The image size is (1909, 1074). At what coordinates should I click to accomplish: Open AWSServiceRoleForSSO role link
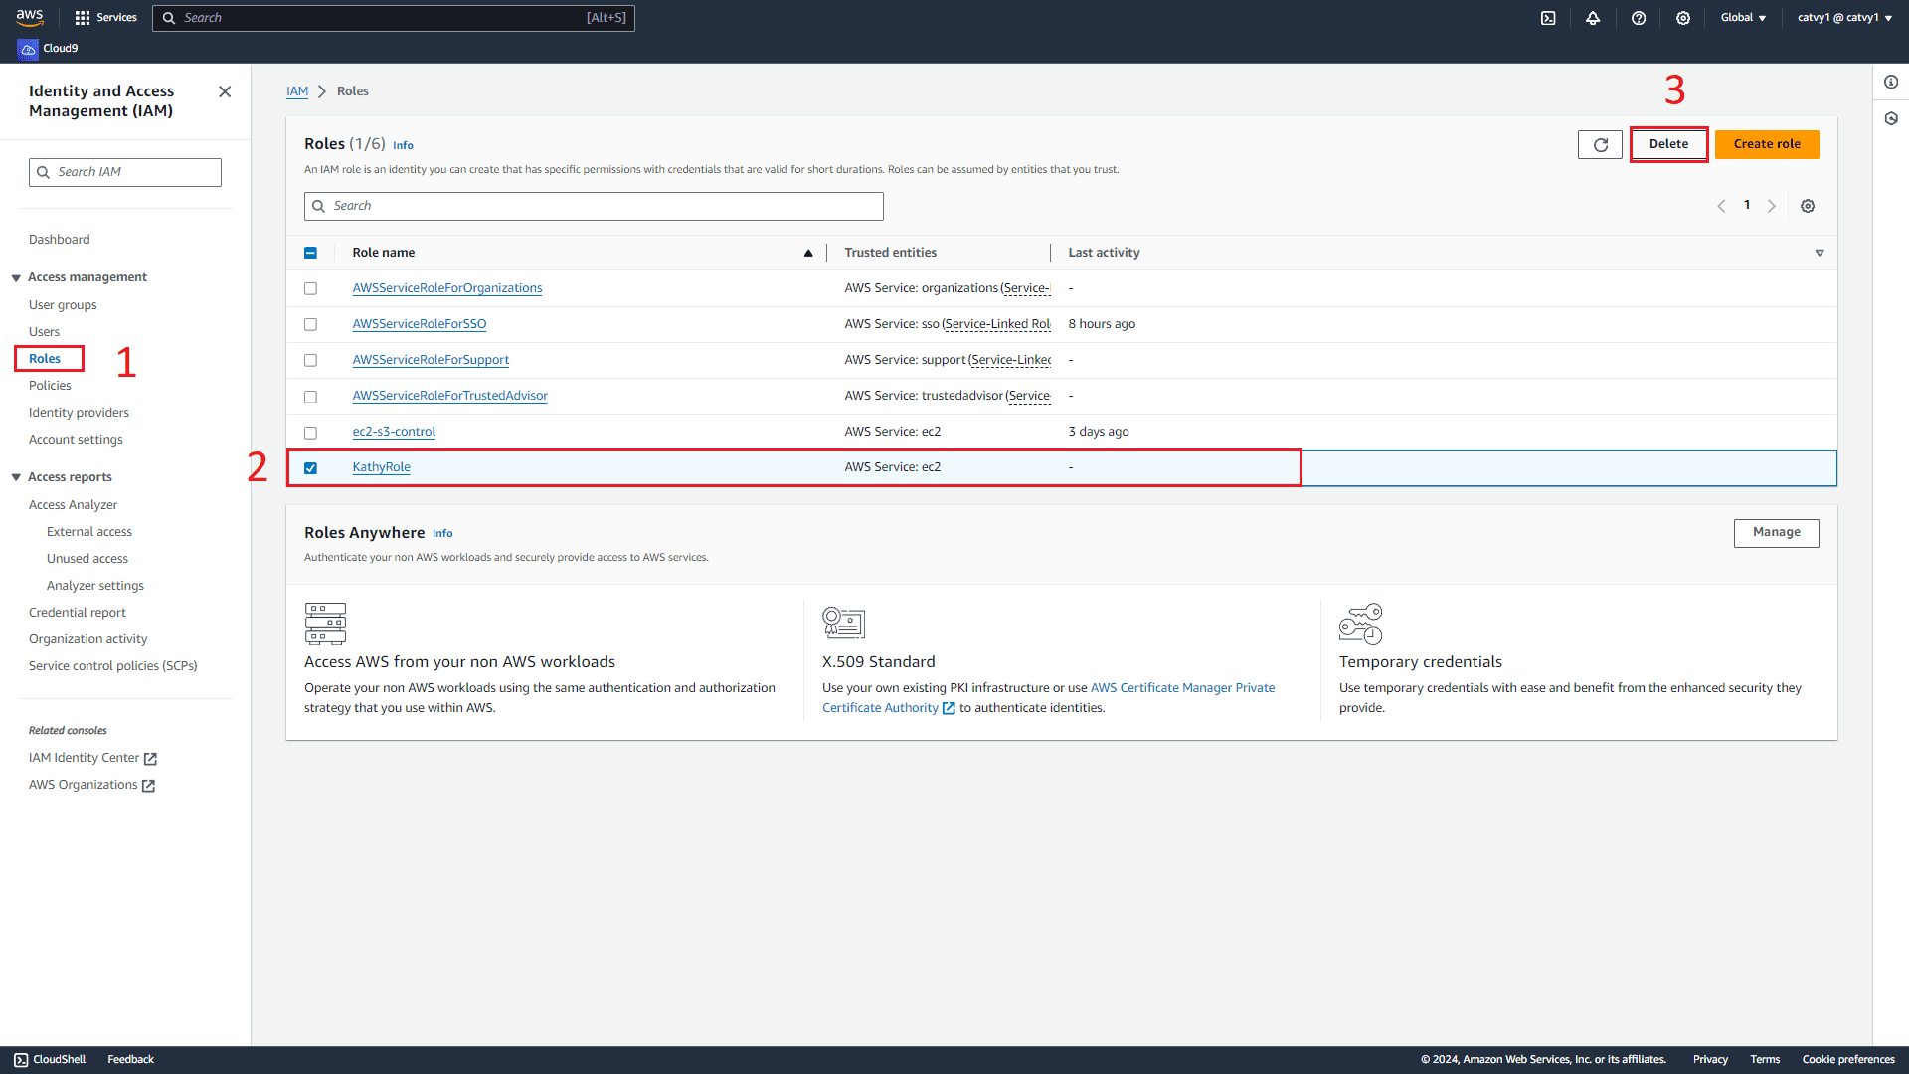(420, 324)
